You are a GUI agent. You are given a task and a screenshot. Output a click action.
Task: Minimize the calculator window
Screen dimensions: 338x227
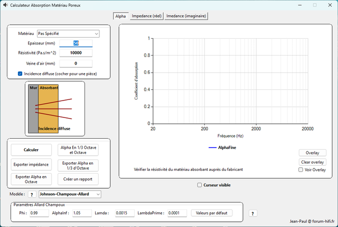pos(300,5)
